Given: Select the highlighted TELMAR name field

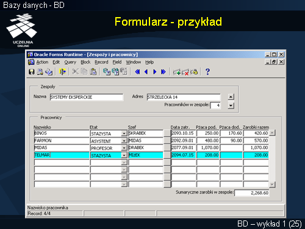Looking at the screenshot, I should 62,155.
